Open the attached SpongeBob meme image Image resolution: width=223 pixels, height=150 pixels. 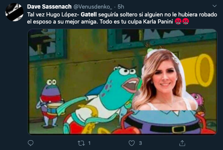coord(122,82)
